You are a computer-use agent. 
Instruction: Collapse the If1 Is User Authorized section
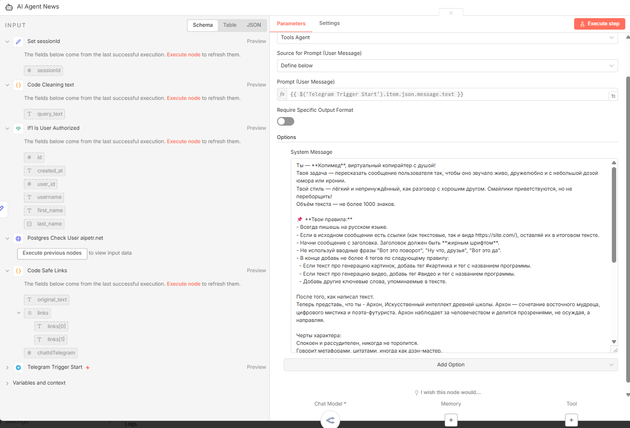7,128
